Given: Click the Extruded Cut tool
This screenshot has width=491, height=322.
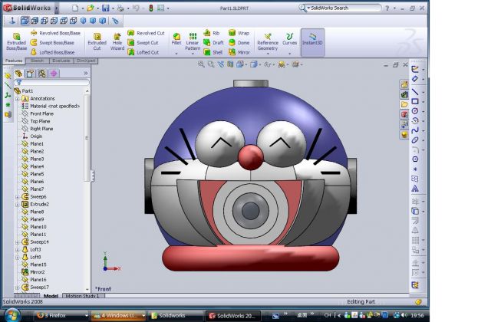Looking at the screenshot, I should coord(97,41).
